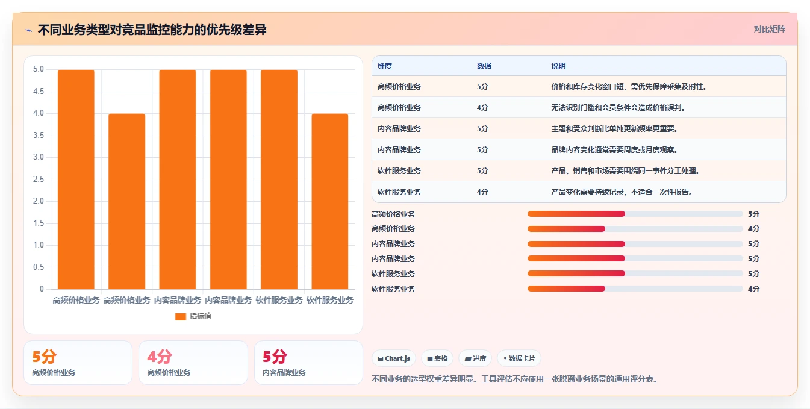This screenshot has width=810, height=409.
Task: Click the 高频价格业务 bar reaching 4.0
Action: point(126,201)
